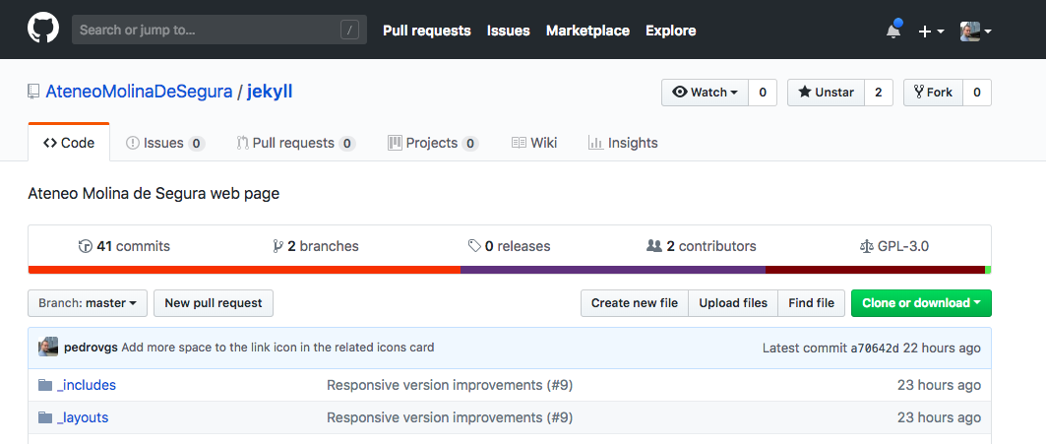Click the _layouts folder icon
This screenshot has height=444, width=1046.
pos(44,417)
